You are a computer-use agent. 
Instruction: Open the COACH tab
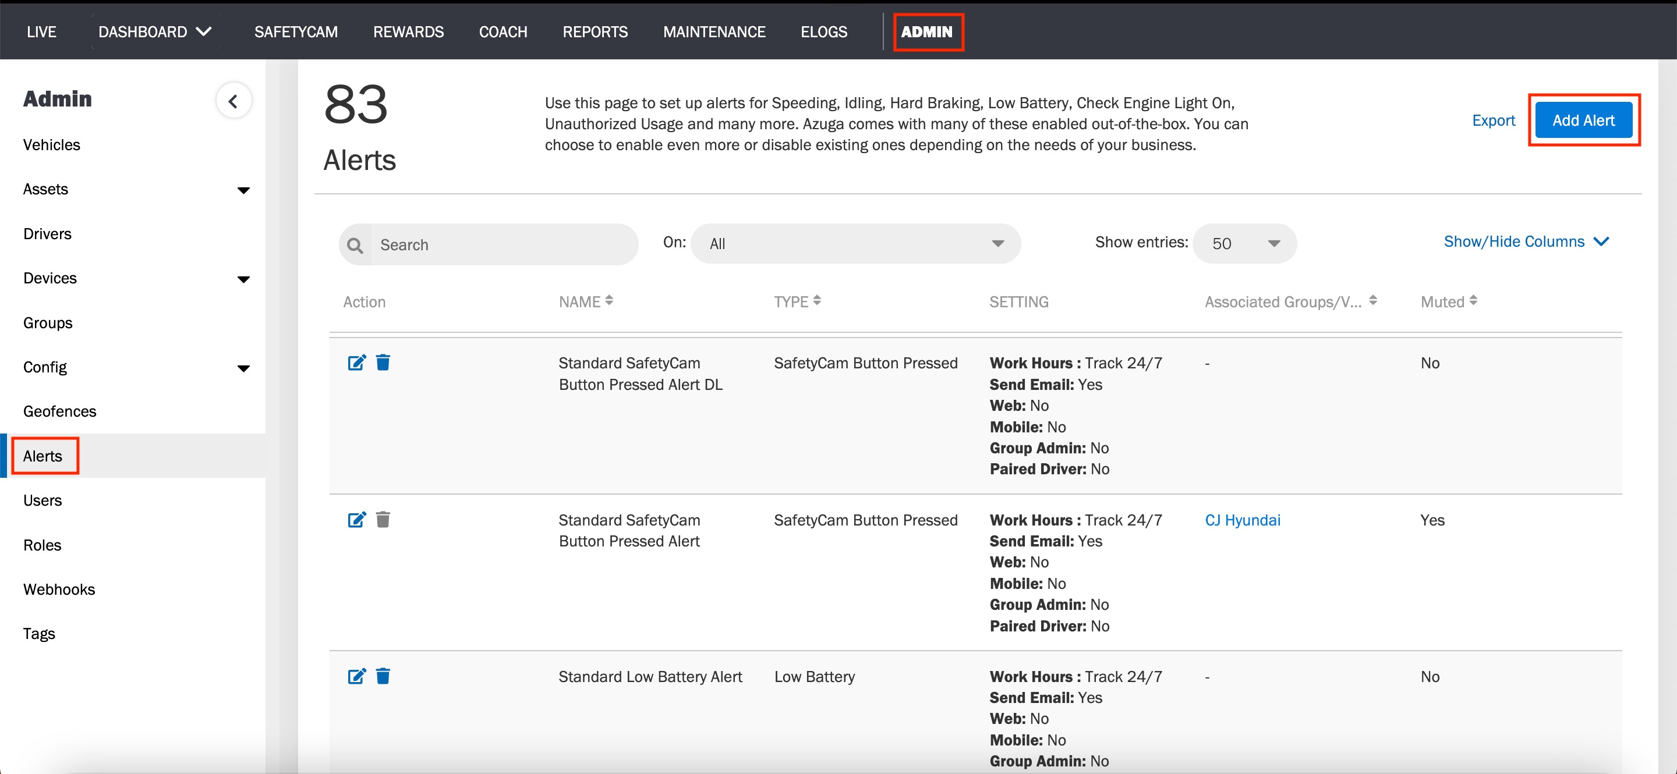(503, 31)
